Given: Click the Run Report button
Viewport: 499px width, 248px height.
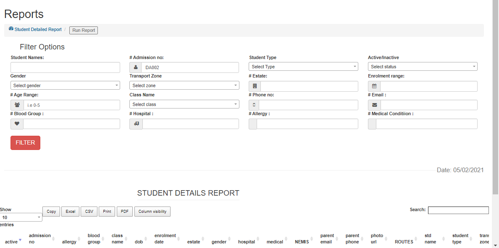Looking at the screenshot, I should coord(84,30).
